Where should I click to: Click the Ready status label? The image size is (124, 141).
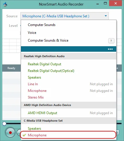(11, 68)
